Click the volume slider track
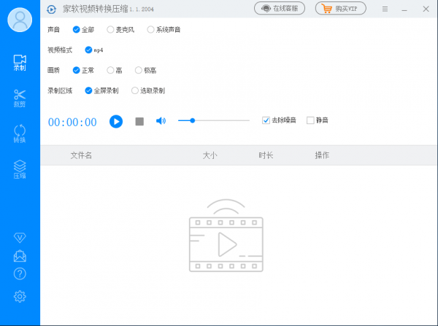 (x=219, y=120)
